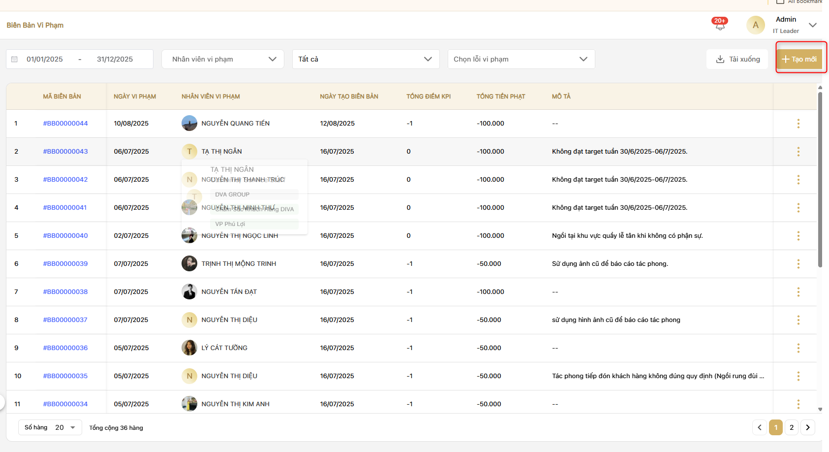Switch to page 2 of results

(791, 427)
